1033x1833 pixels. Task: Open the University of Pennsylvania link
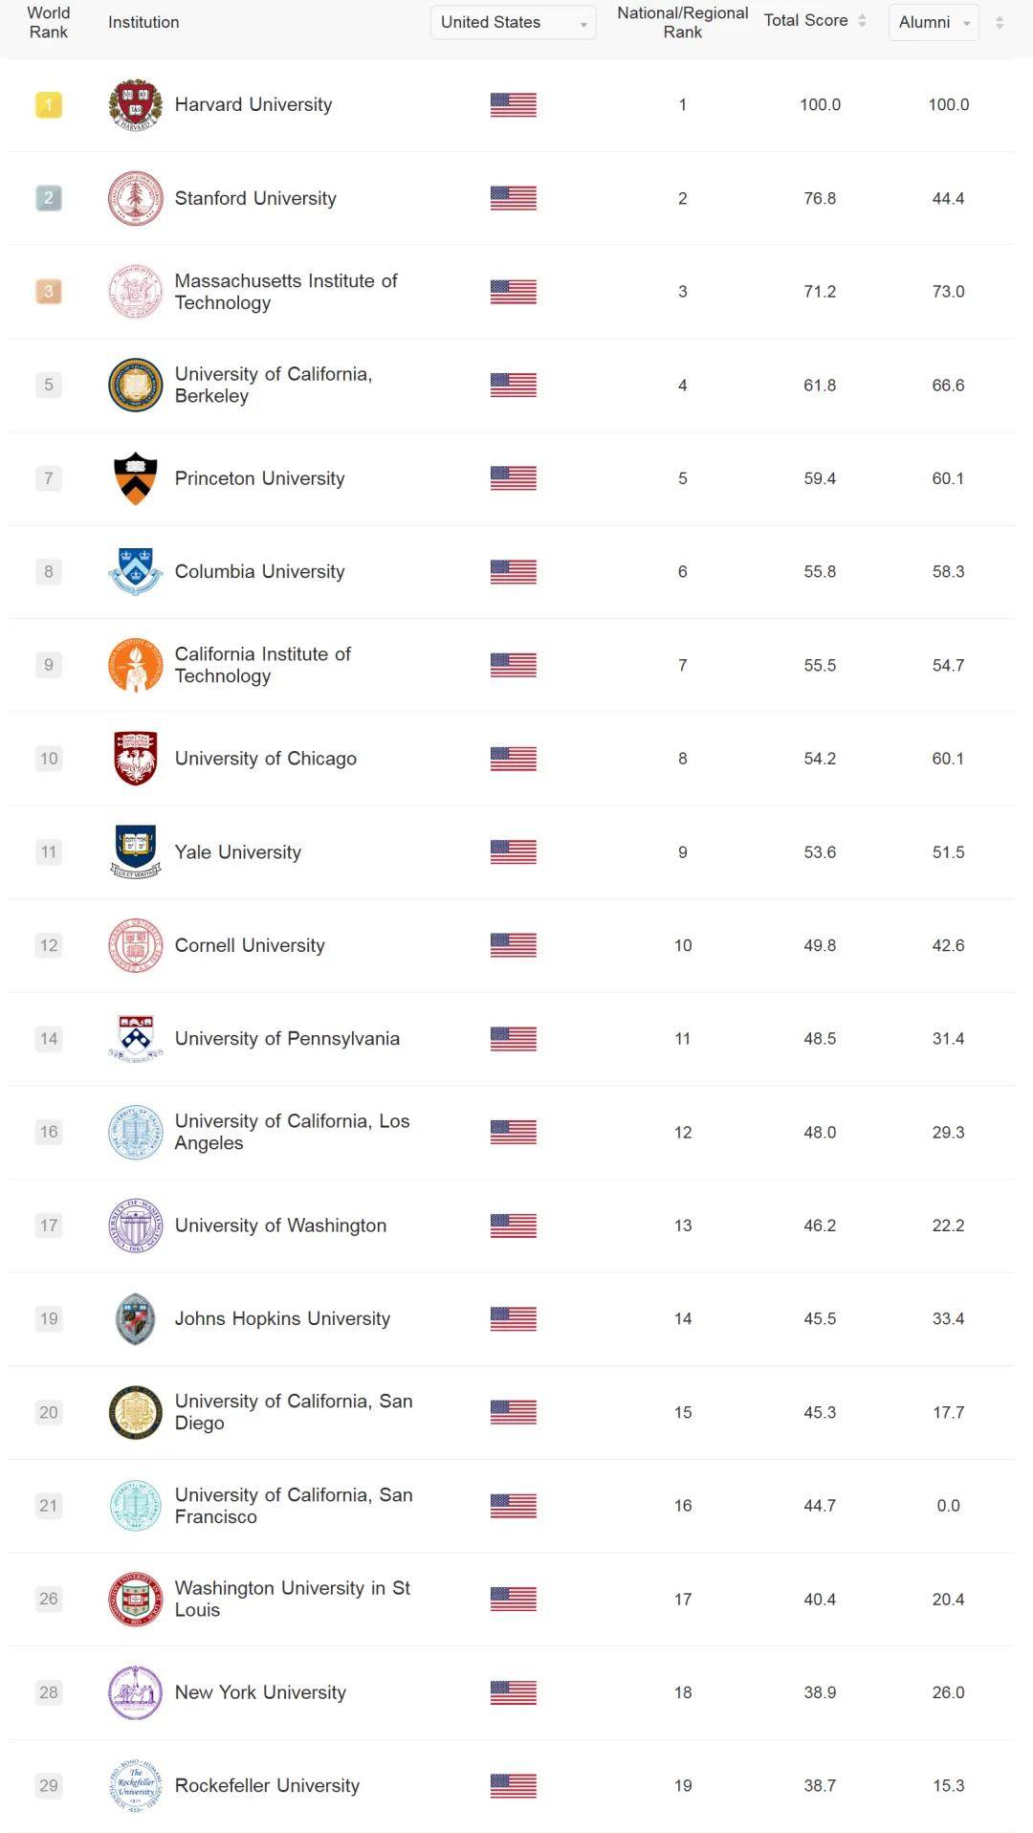(x=287, y=1038)
